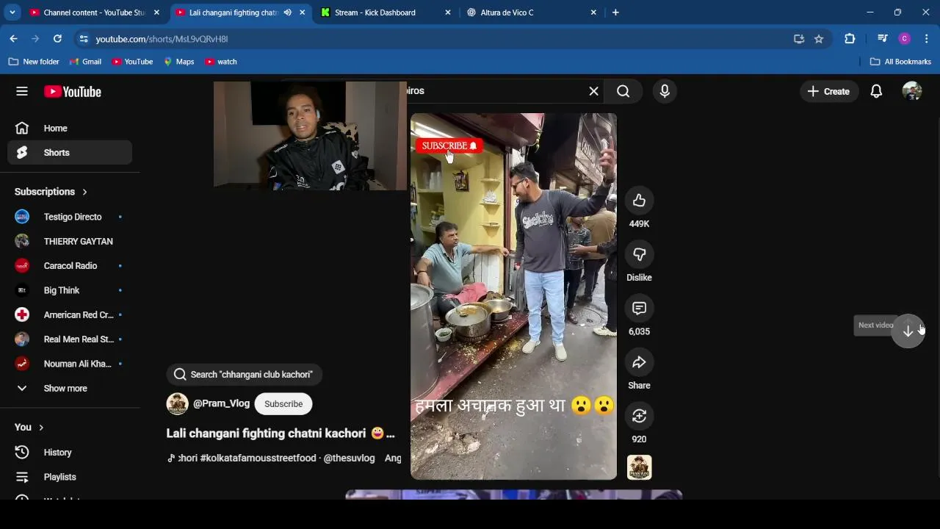Click the Lali changani fighting chatni kachori title
Viewport: 940px width, 529px height.
[281, 433]
